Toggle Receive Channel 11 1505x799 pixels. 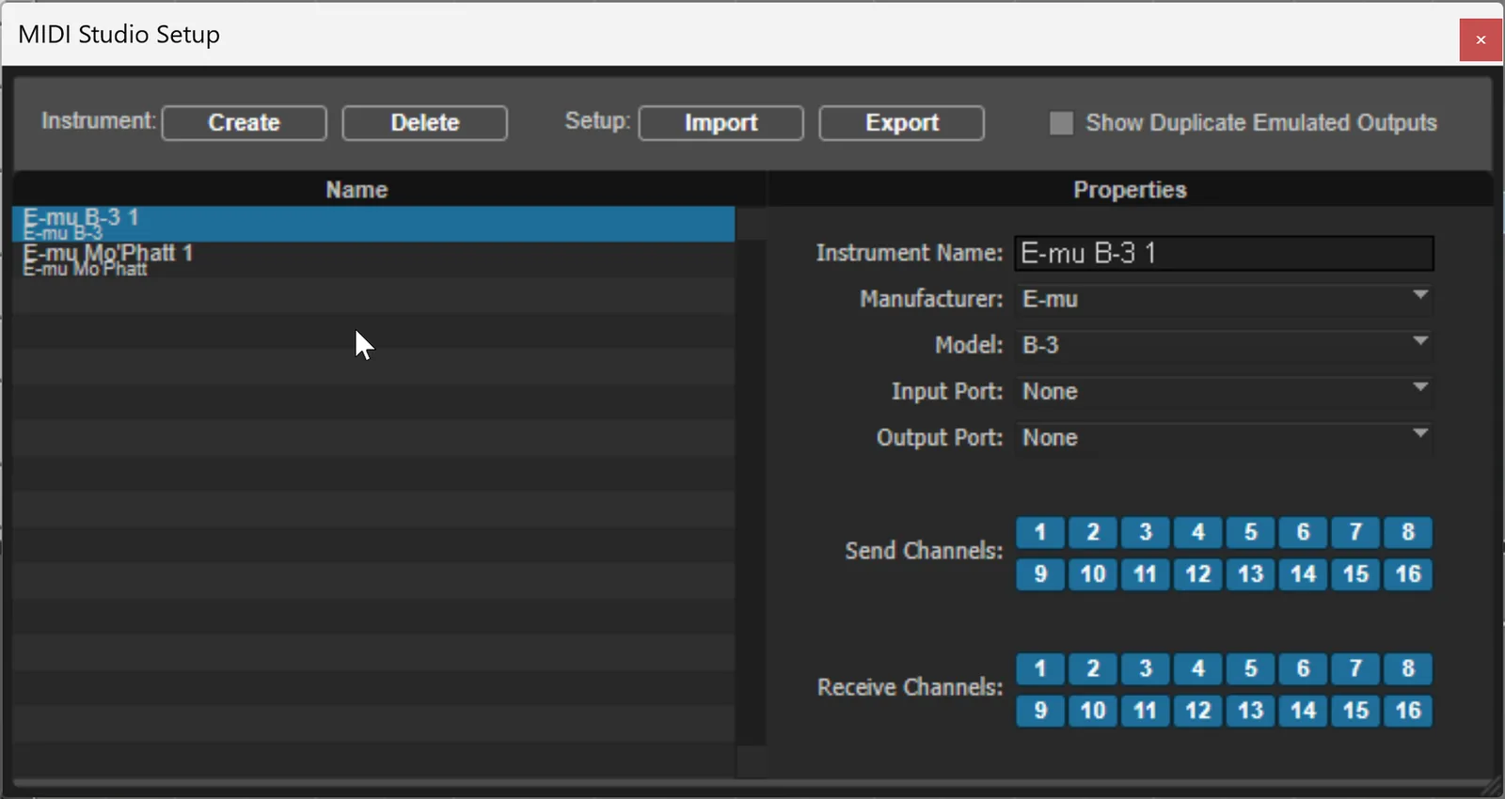(x=1146, y=711)
